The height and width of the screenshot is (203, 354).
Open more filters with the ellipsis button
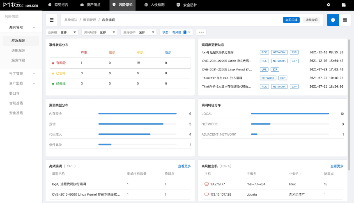(x=201, y=32)
